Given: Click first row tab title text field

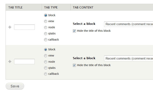Looking at the screenshot, I should [x=24, y=27].
